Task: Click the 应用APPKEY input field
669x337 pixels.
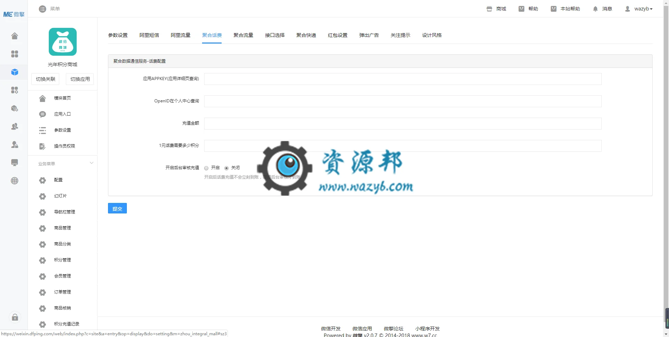Action: click(403, 79)
